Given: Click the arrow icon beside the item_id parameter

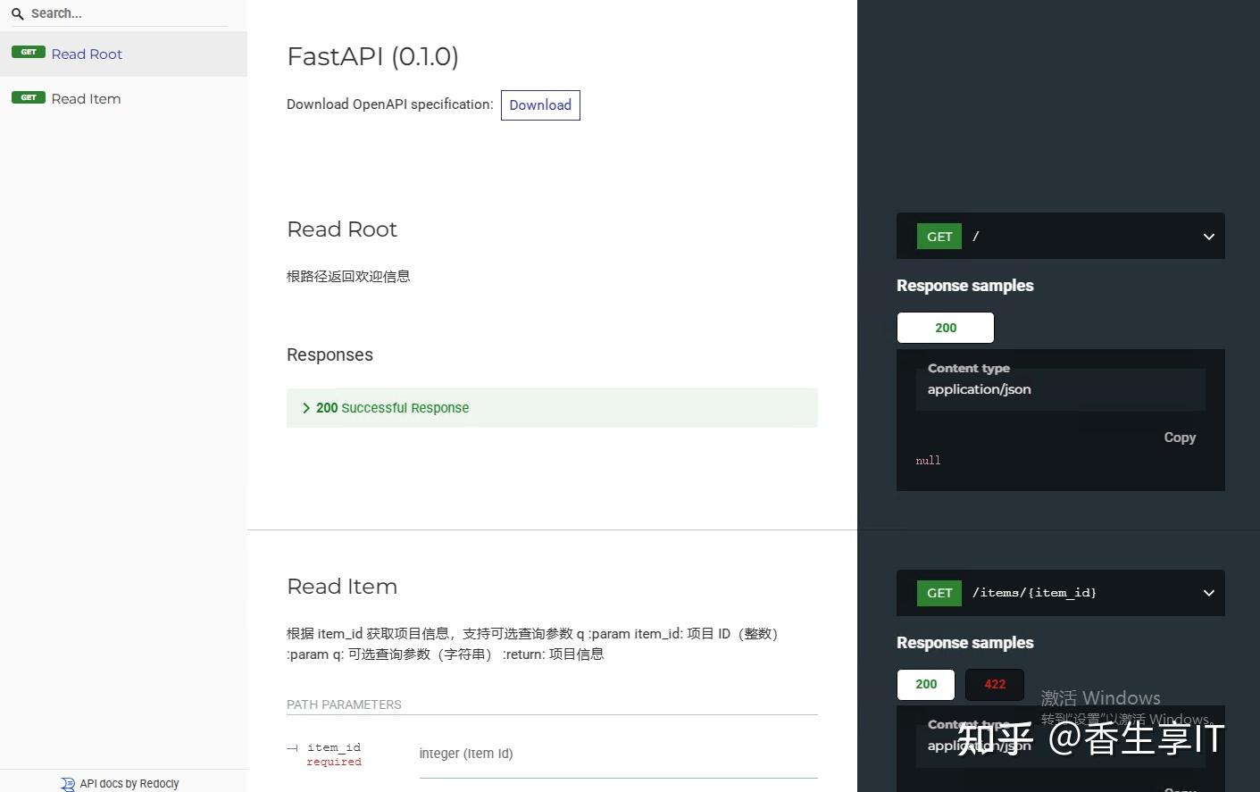Looking at the screenshot, I should 290,748.
